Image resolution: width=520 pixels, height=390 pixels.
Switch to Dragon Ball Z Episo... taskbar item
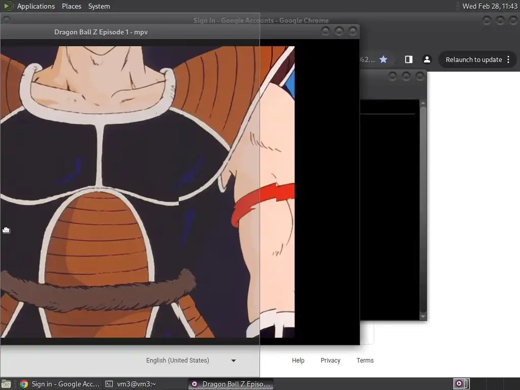232,384
